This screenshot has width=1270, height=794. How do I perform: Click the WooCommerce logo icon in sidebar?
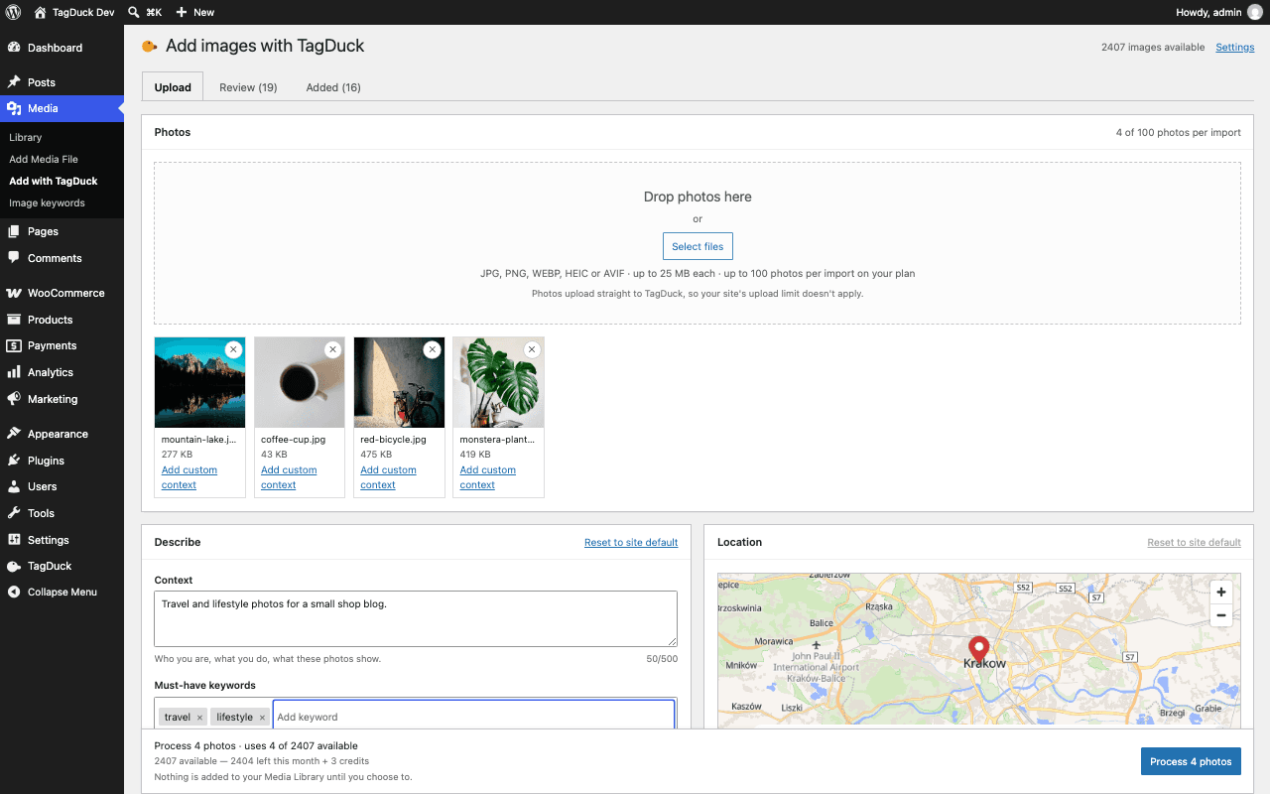(14, 293)
